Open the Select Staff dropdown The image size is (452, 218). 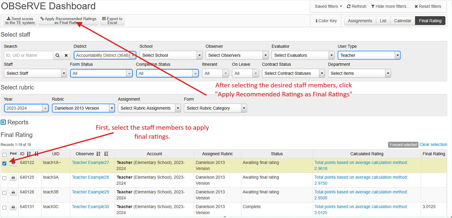tap(35, 73)
